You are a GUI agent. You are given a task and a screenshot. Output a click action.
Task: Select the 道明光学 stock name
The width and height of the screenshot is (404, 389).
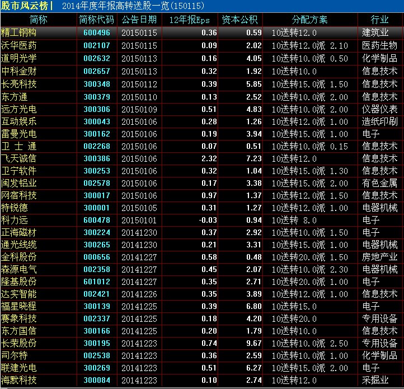click(19, 59)
